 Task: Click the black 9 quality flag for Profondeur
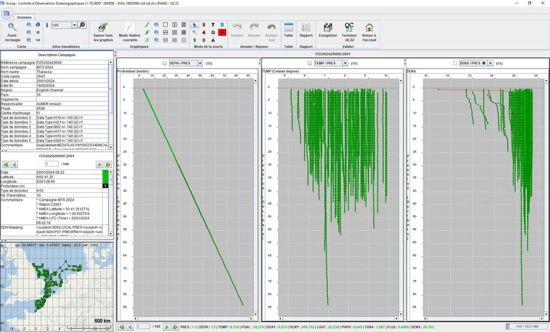tap(105, 186)
